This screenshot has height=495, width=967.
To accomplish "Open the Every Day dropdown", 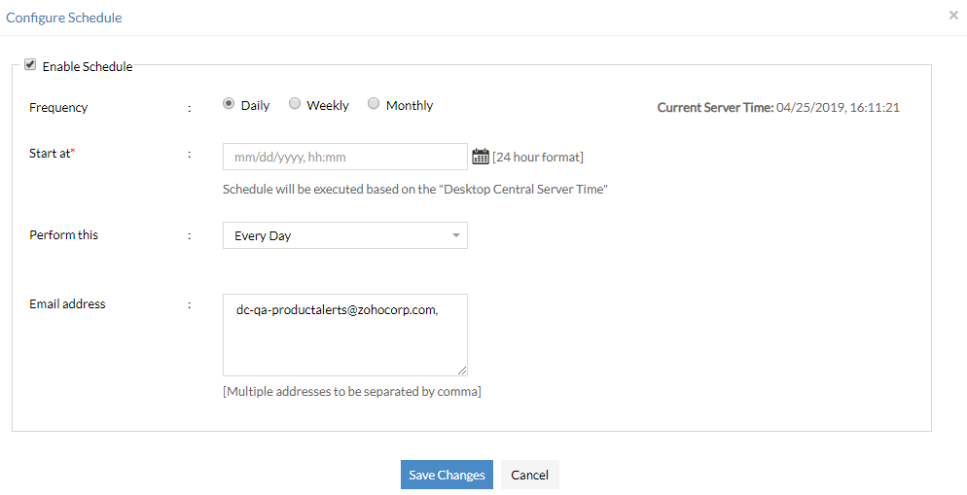I will click(344, 235).
